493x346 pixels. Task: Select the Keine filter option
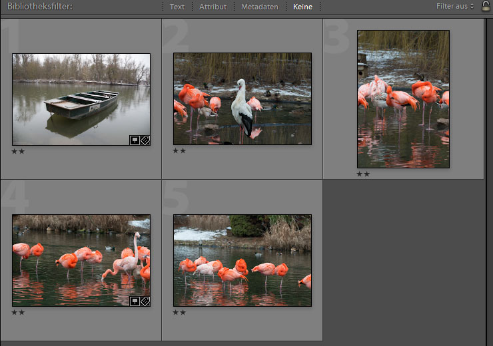[x=302, y=7]
